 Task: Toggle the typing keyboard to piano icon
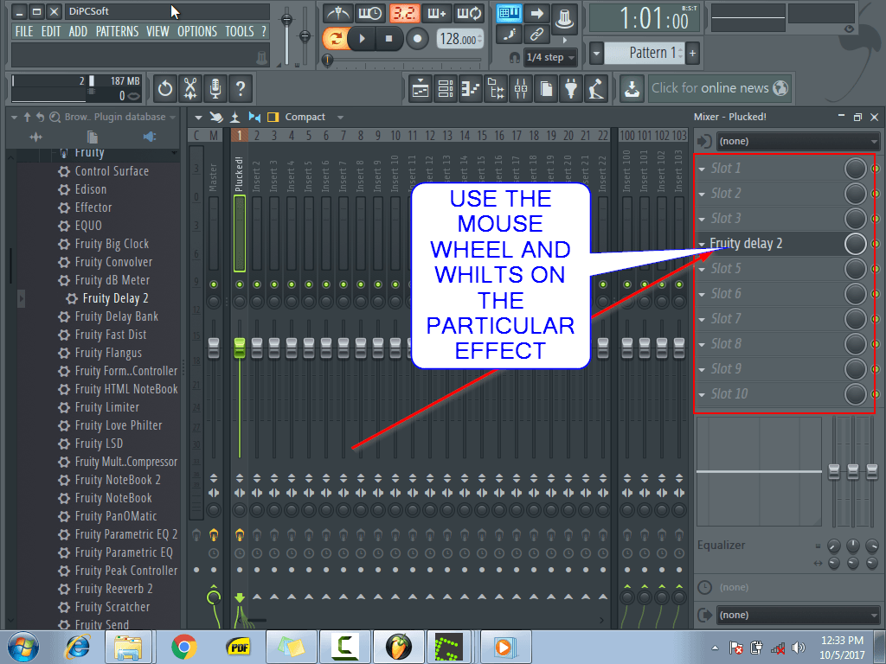[509, 12]
